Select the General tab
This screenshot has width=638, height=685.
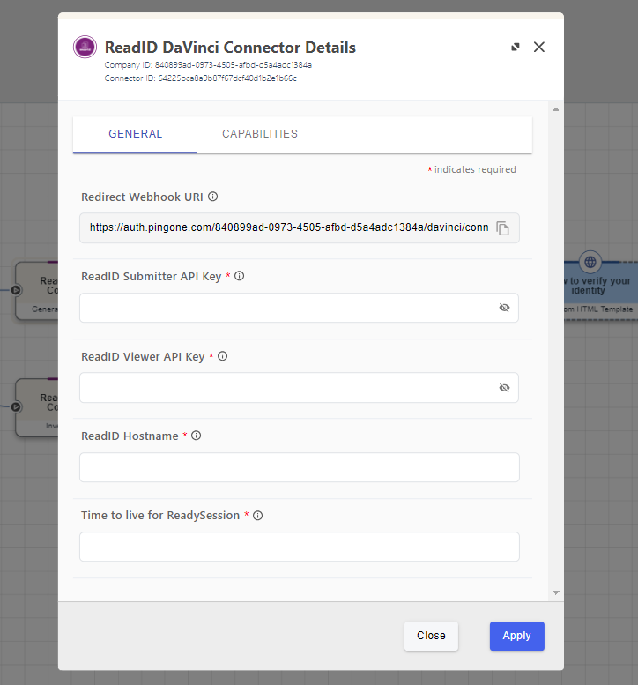point(136,134)
